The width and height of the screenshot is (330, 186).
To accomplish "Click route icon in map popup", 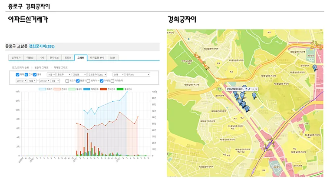I will 249,89.
